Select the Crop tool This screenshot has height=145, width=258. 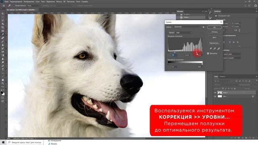tap(3, 27)
